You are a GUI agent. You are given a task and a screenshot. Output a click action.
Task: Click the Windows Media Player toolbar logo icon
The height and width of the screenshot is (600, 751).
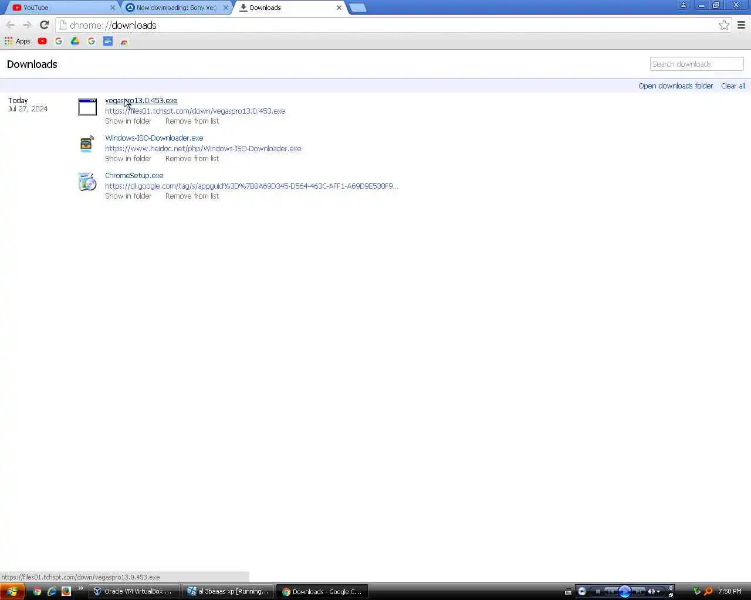click(x=582, y=591)
